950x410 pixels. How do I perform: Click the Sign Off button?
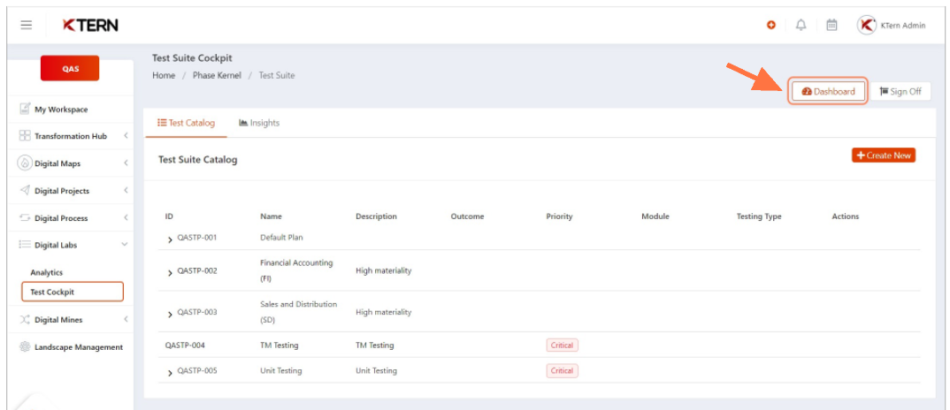pyautogui.click(x=900, y=91)
